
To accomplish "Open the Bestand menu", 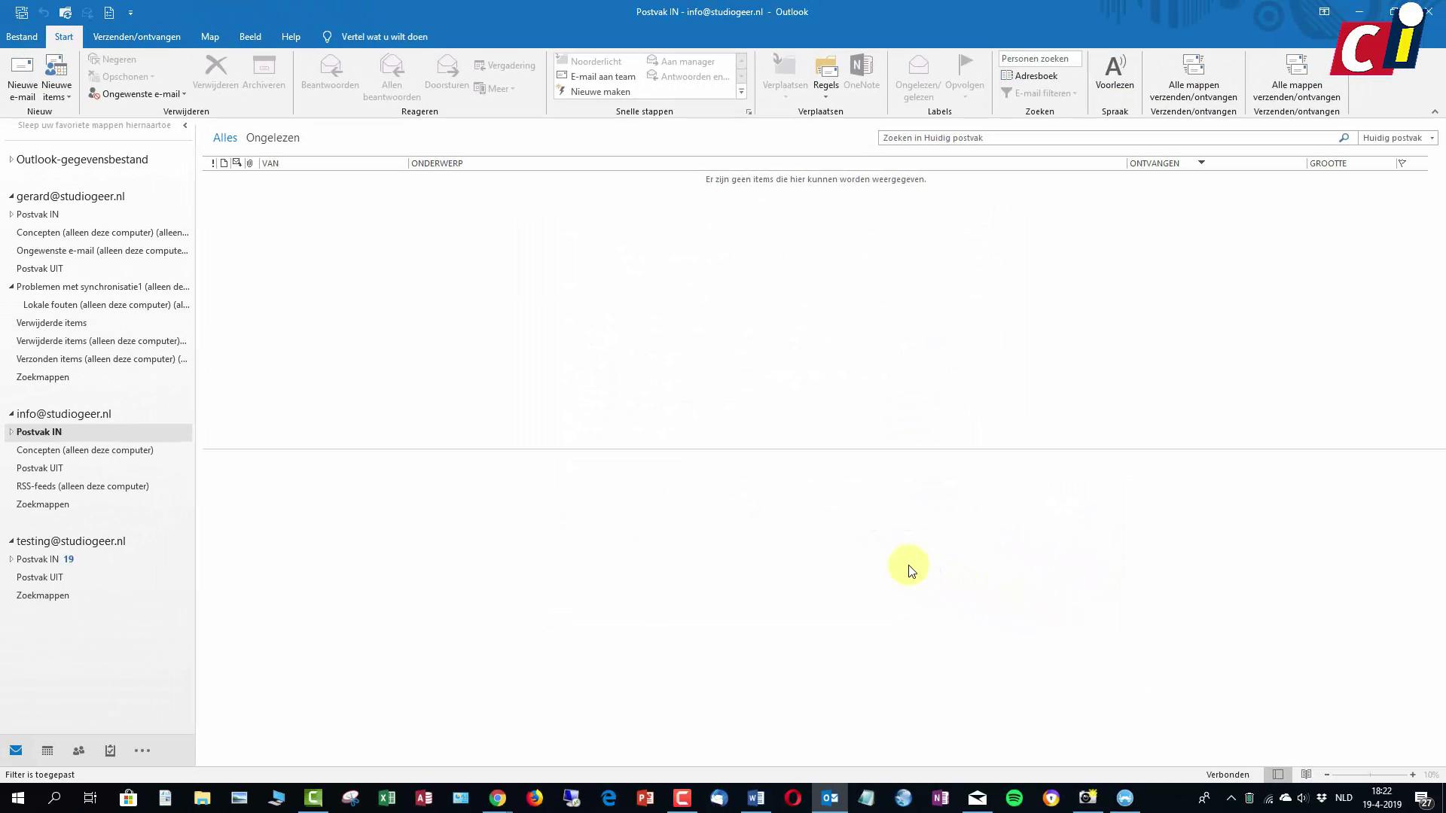I will [21, 36].
